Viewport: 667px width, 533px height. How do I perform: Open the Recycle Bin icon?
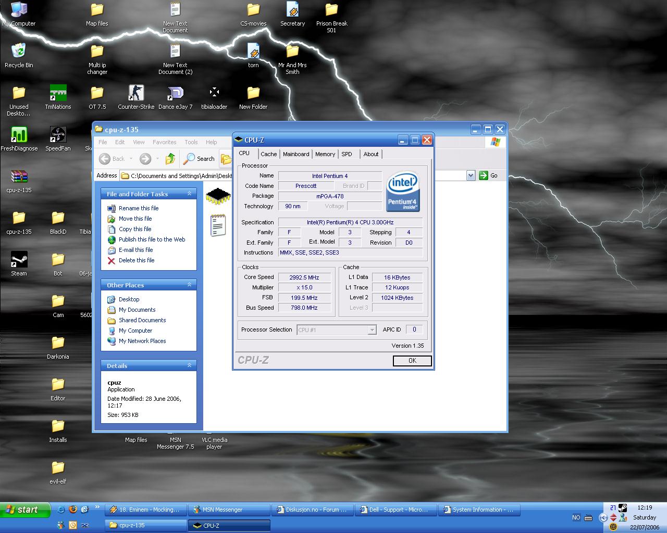click(x=19, y=56)
